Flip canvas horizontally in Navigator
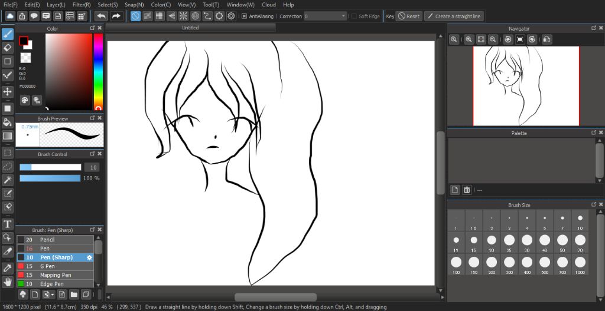Screen dimensions: 605x311 coord(547,39)
